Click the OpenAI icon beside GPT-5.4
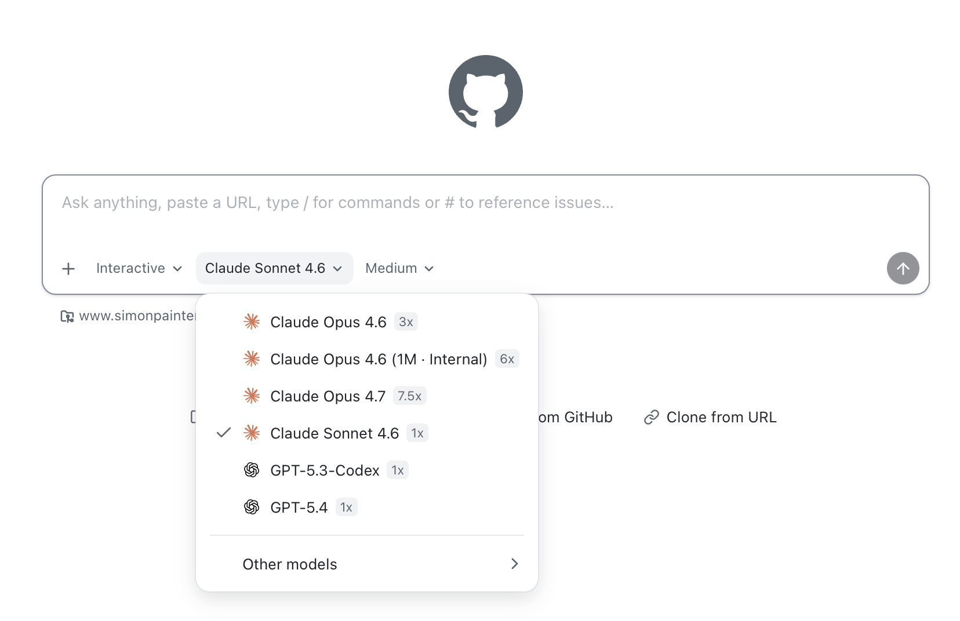Screen dimensions: 960x621 [x=252, y=507]
